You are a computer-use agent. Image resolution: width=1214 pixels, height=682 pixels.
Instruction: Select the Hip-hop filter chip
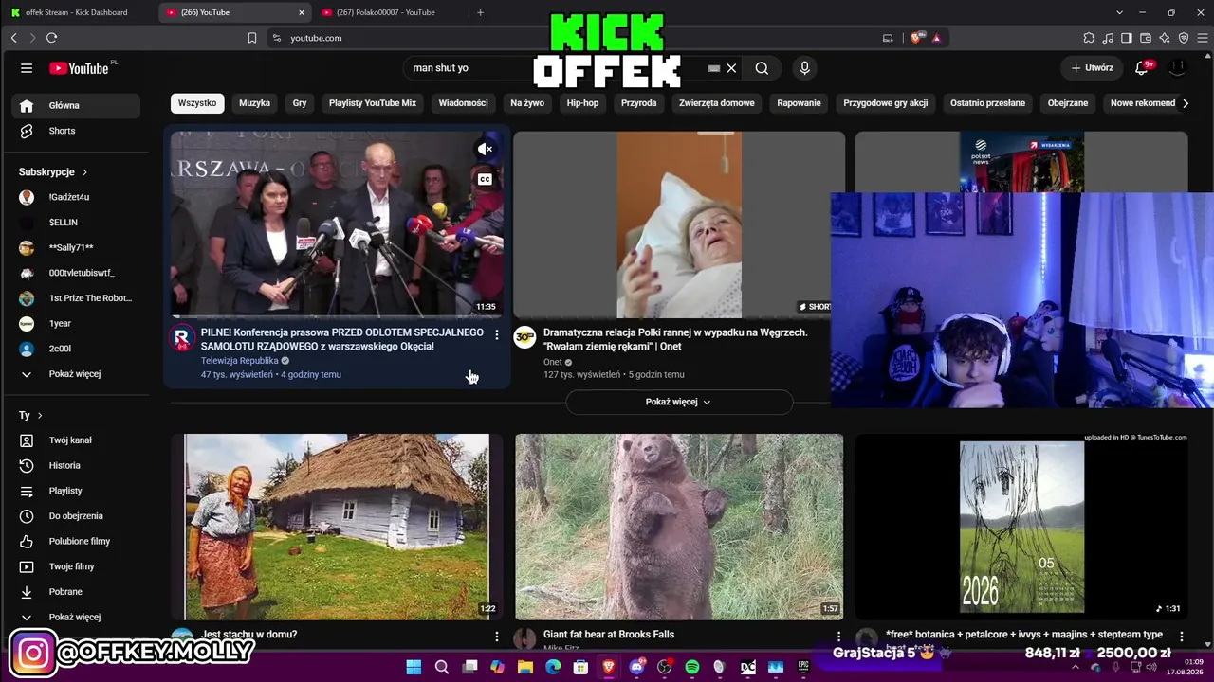[582, 103]
